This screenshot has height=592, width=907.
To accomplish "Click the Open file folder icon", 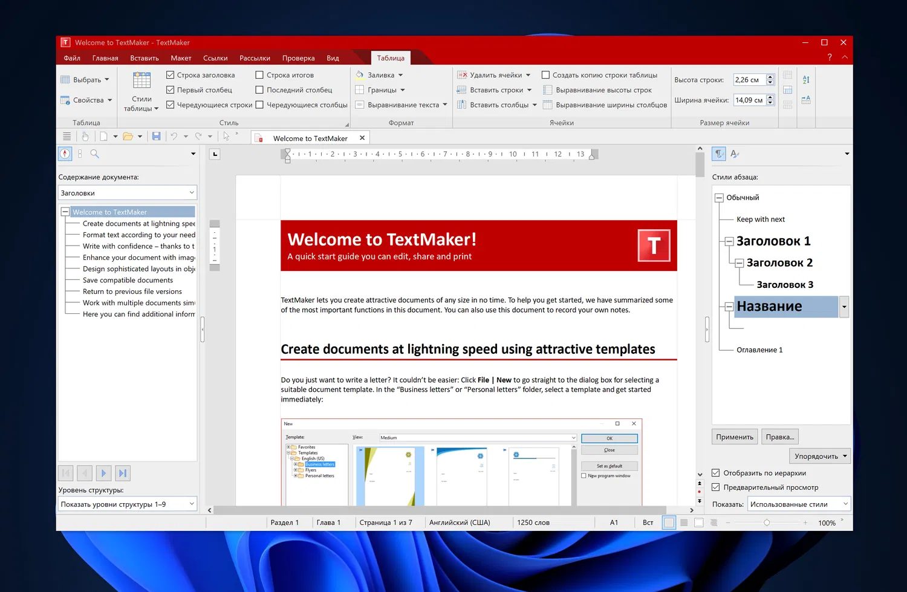I will pos(128,137).
